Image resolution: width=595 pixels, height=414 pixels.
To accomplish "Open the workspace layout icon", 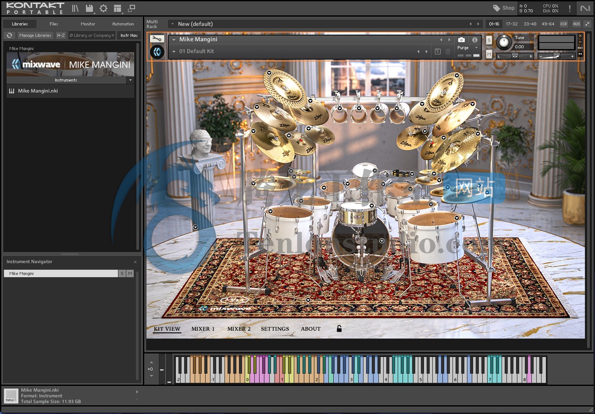I will (118, 8).
